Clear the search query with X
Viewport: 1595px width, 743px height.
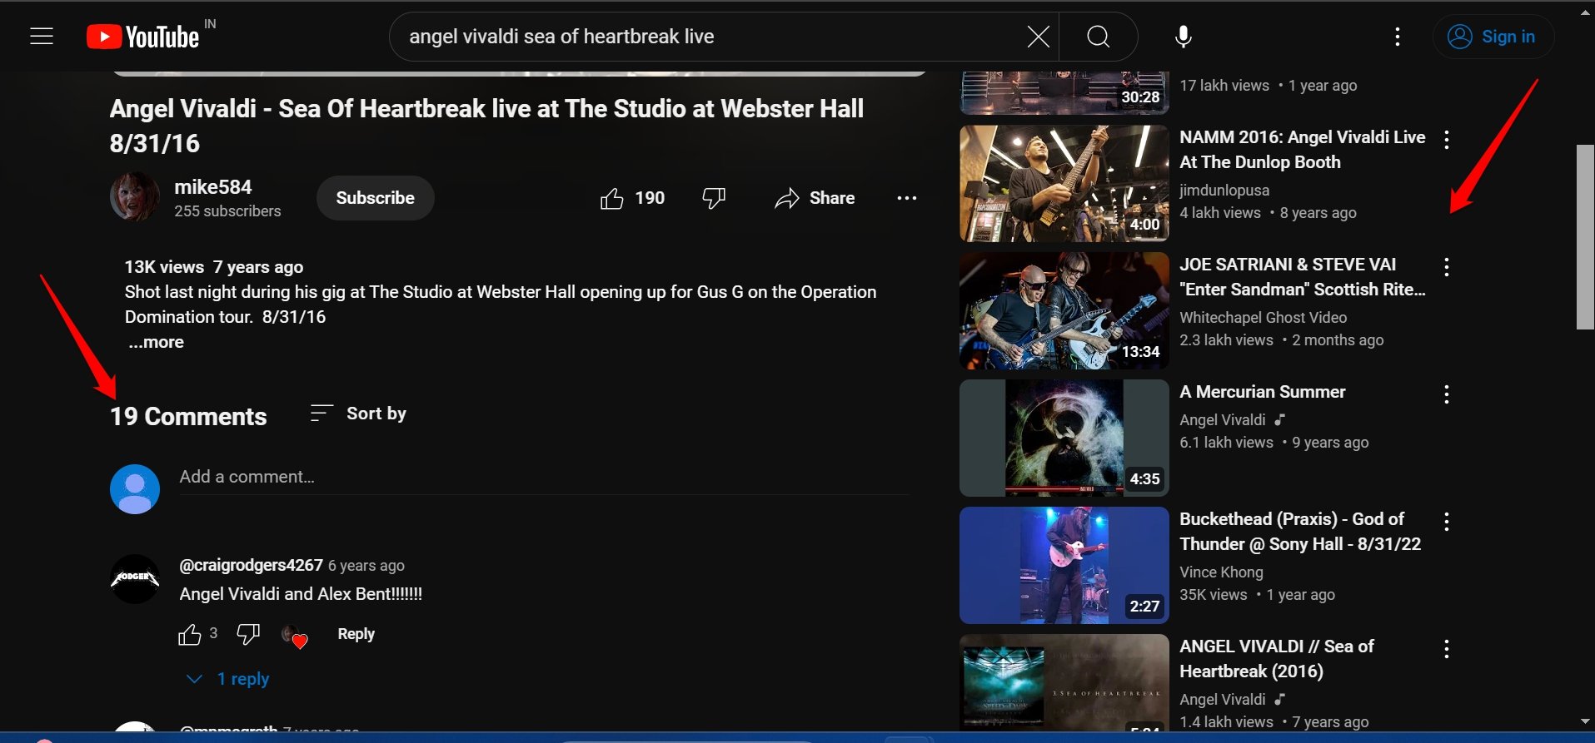pos(1038,37)
